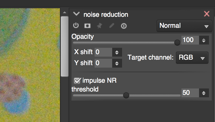Collapse the noise reduction panel chevron
This screenshot has width=215, height=122.
76,14
